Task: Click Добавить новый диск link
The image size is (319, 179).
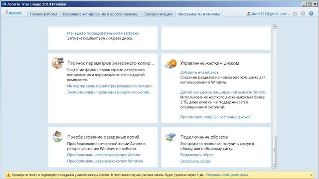Action: tap(199, 72)
